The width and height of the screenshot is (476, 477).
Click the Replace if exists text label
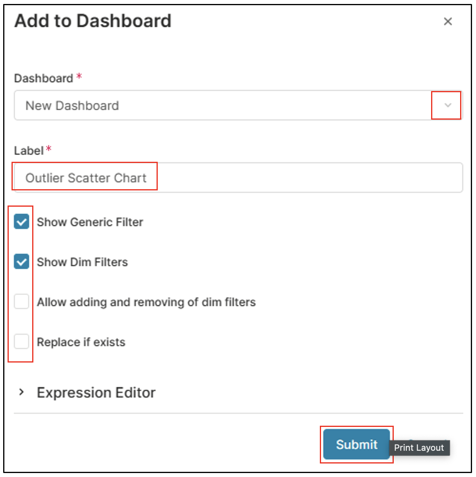[x=81, y=342]
